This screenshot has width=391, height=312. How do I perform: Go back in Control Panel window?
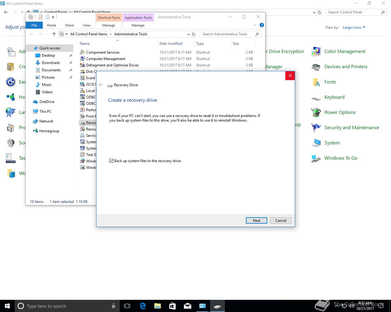pyautogui.click(x=6, y=12)
